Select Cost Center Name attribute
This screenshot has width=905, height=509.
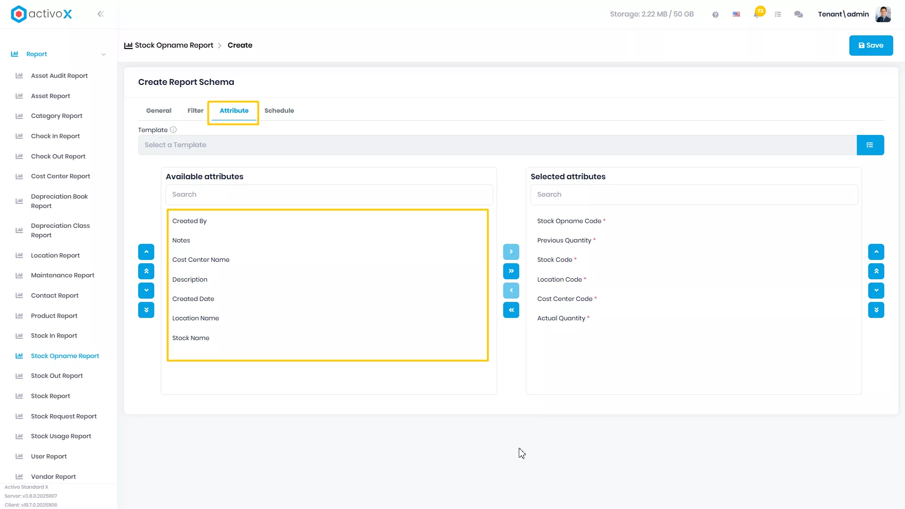(x=201, y=260)
